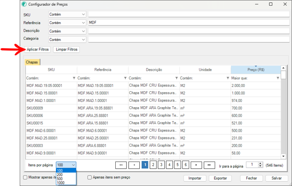
Task: Open the Categoria Contém operator dropdown
Action: click(67, 39)
